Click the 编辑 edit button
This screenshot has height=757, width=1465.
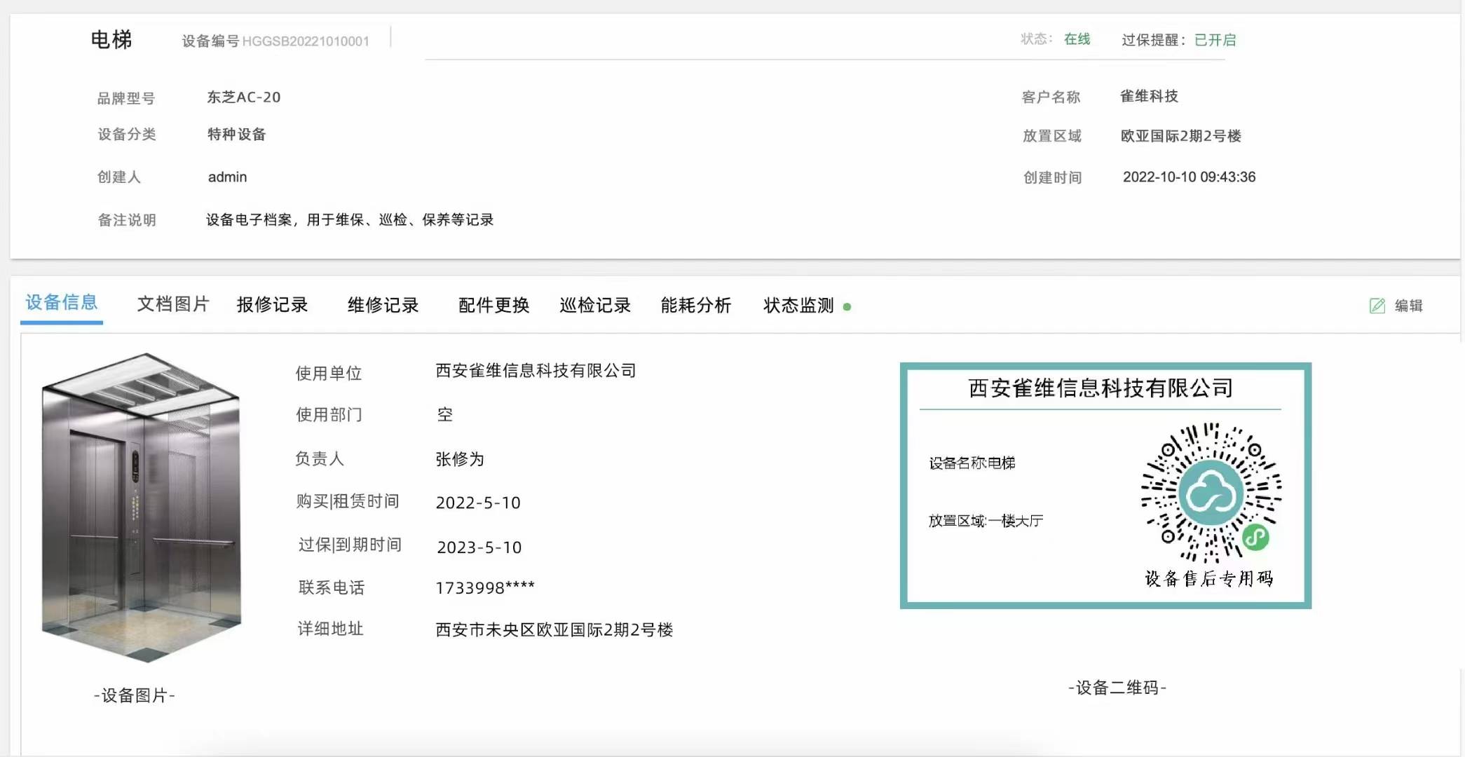click(1408, 306)
